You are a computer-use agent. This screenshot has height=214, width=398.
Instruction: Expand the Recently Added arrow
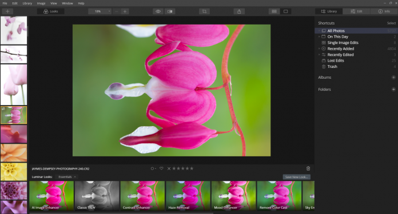coord(319,49)
